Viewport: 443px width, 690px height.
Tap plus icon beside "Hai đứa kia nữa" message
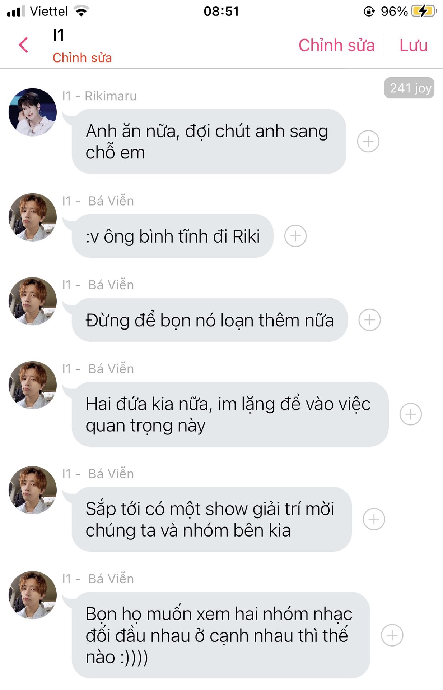(x=410, y=414)
